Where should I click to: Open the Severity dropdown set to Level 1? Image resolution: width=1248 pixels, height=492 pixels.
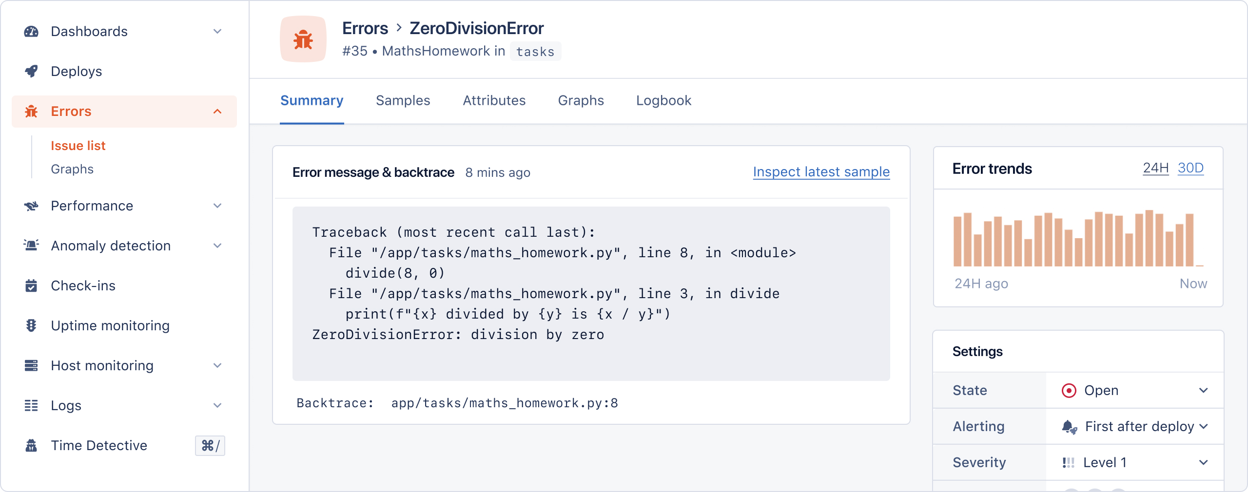(x=1134, y=463)
